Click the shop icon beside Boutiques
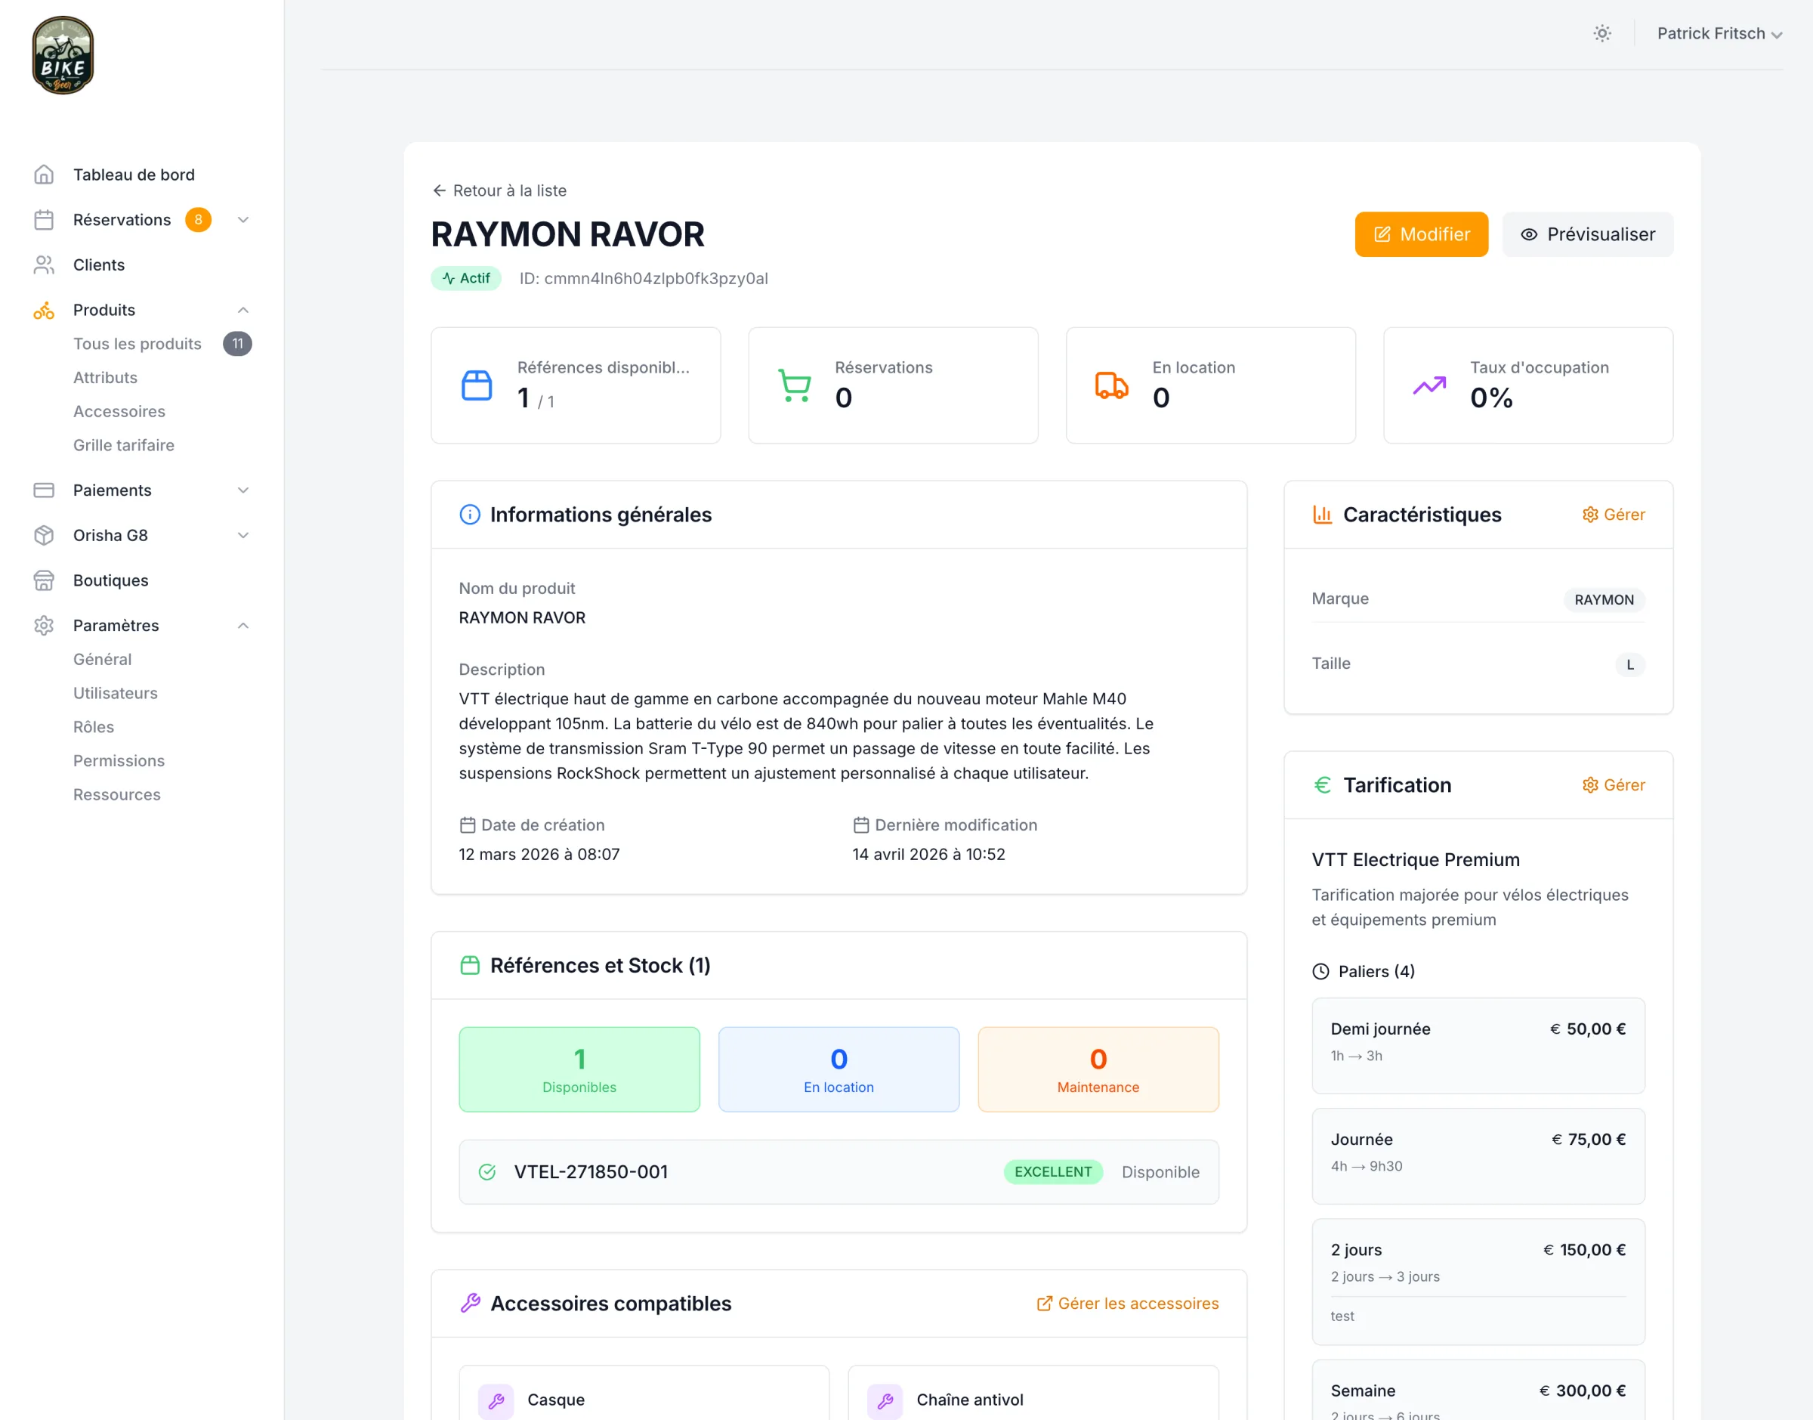The width and height of the screenshot is (1813, 1420). click(x=44, y=580)
